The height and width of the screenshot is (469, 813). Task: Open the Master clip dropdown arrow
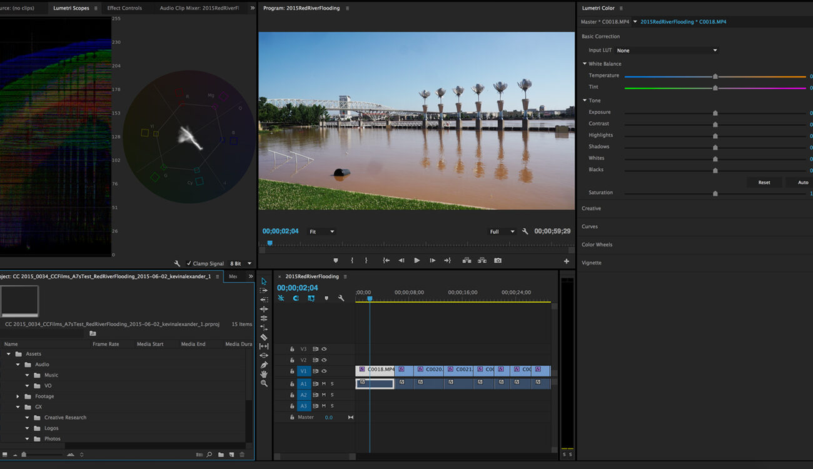(x=635, y=22)
